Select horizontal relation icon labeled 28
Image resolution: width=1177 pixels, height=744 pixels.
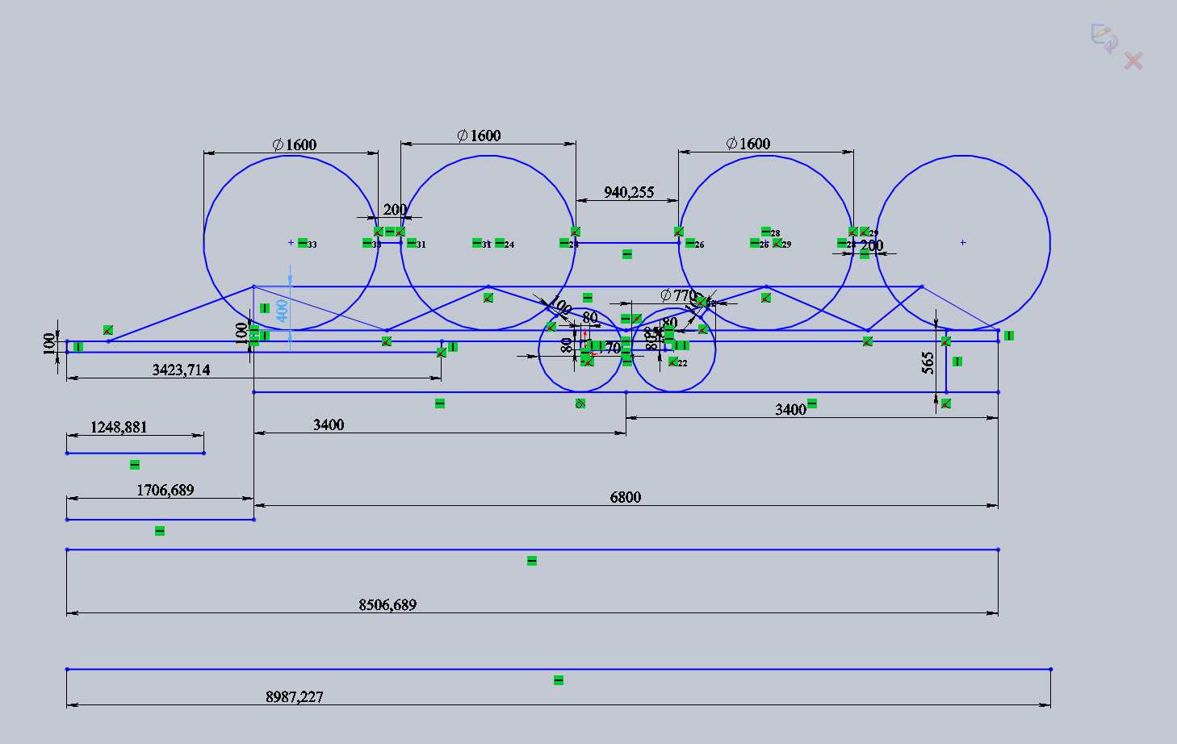[x=766, y=232]
